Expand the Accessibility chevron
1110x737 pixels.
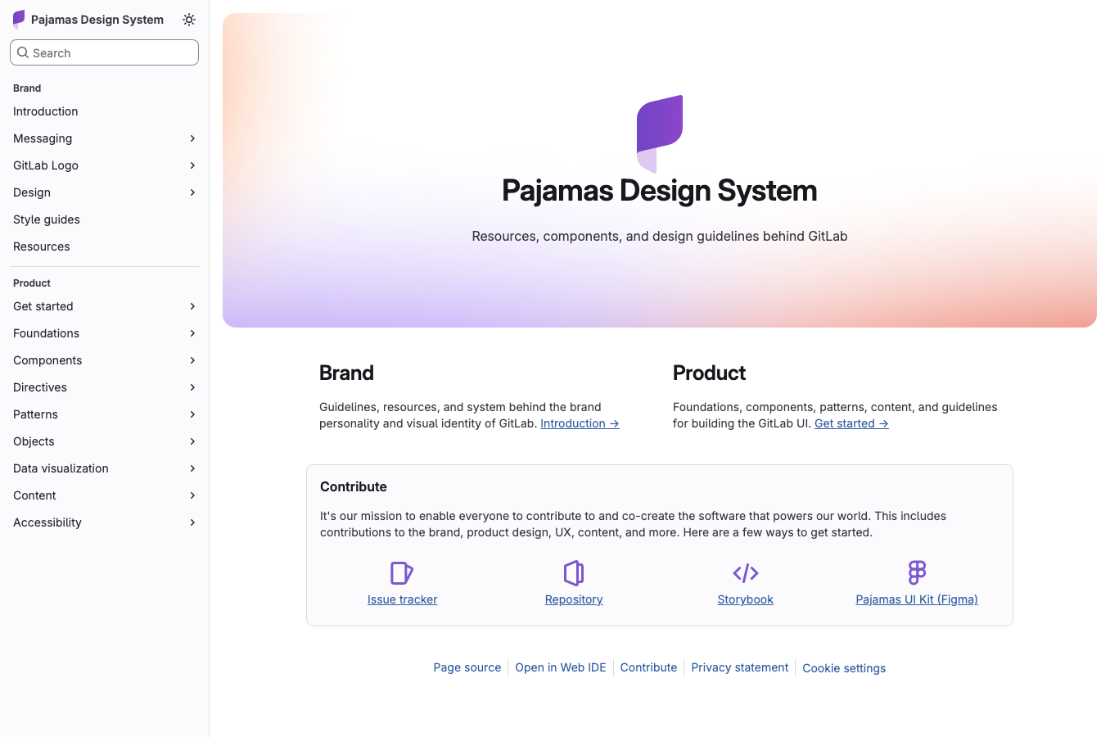click(x=192, y=522)
